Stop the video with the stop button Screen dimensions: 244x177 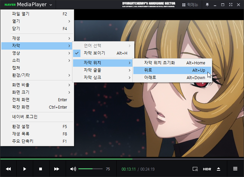click(41, 169)
